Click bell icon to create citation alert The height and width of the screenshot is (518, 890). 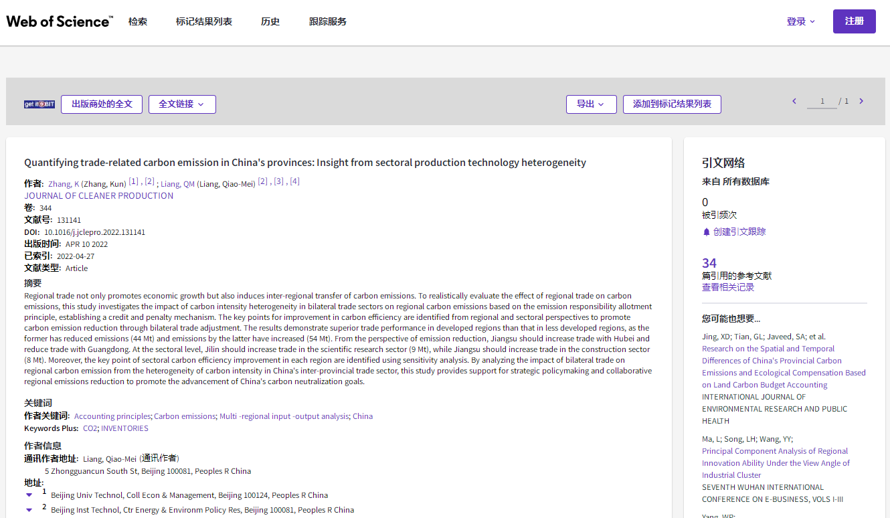706,232
